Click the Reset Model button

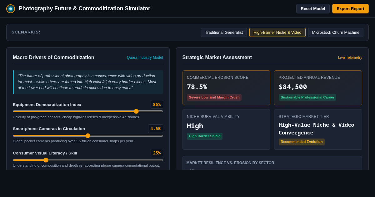[x=313, y=9]
